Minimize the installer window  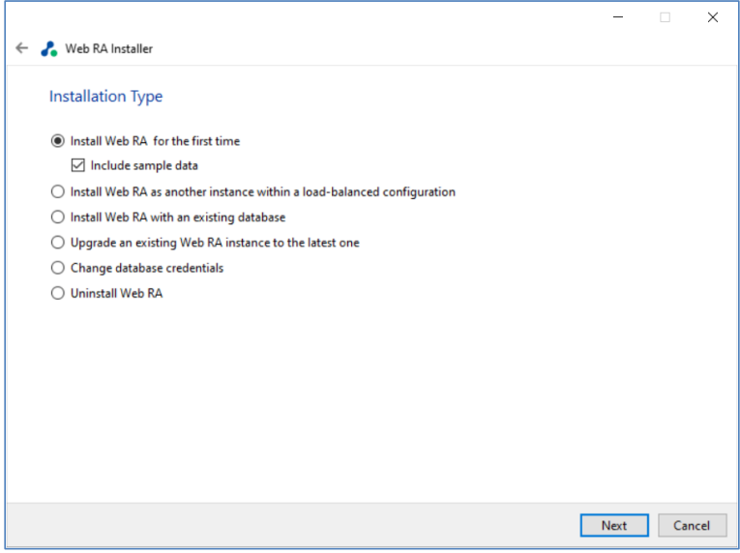click(x=618, y=17)
